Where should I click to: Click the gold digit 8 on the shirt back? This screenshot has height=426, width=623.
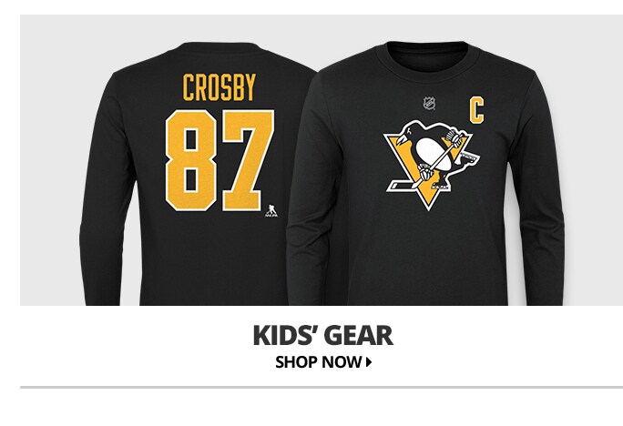191,160
